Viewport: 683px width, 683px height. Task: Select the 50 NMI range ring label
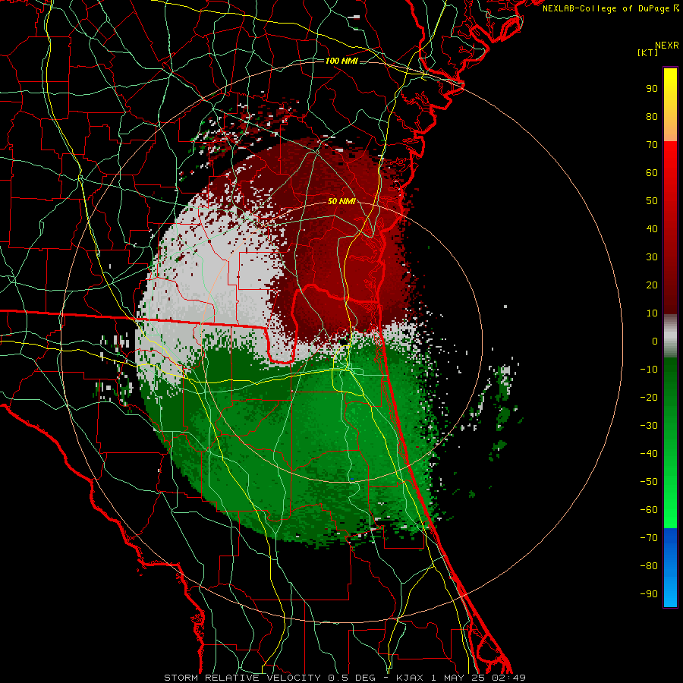pyautogui.click(x=341, y=201)
